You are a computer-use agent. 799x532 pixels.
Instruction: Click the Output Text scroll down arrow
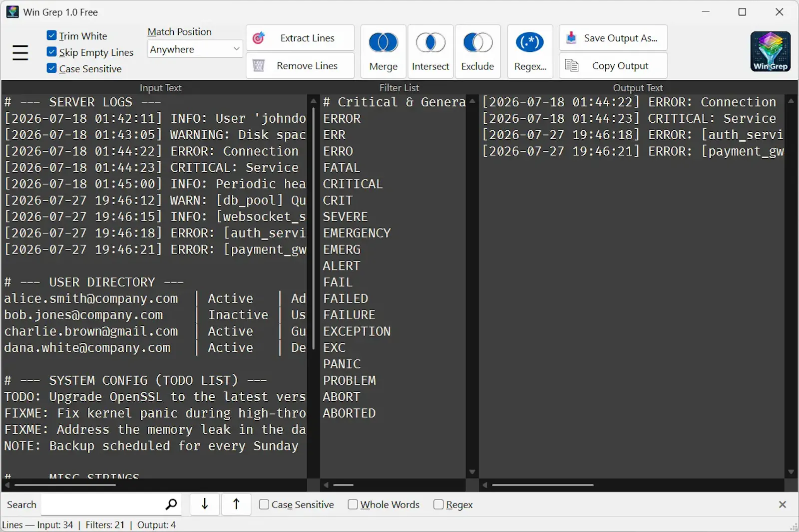tap(791, 472)
